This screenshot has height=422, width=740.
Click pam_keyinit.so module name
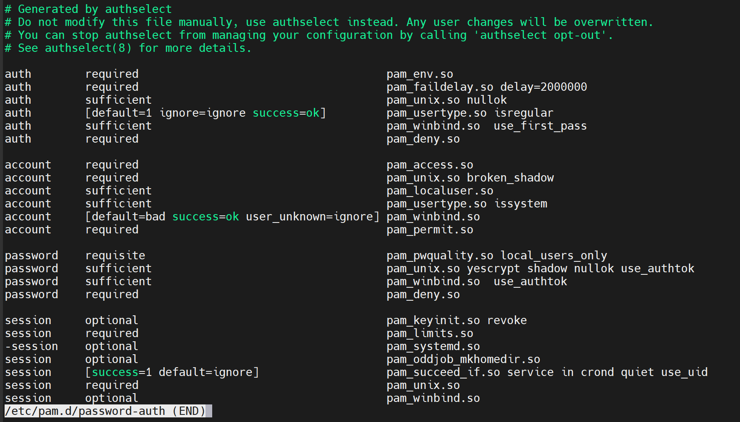point(433,320)
